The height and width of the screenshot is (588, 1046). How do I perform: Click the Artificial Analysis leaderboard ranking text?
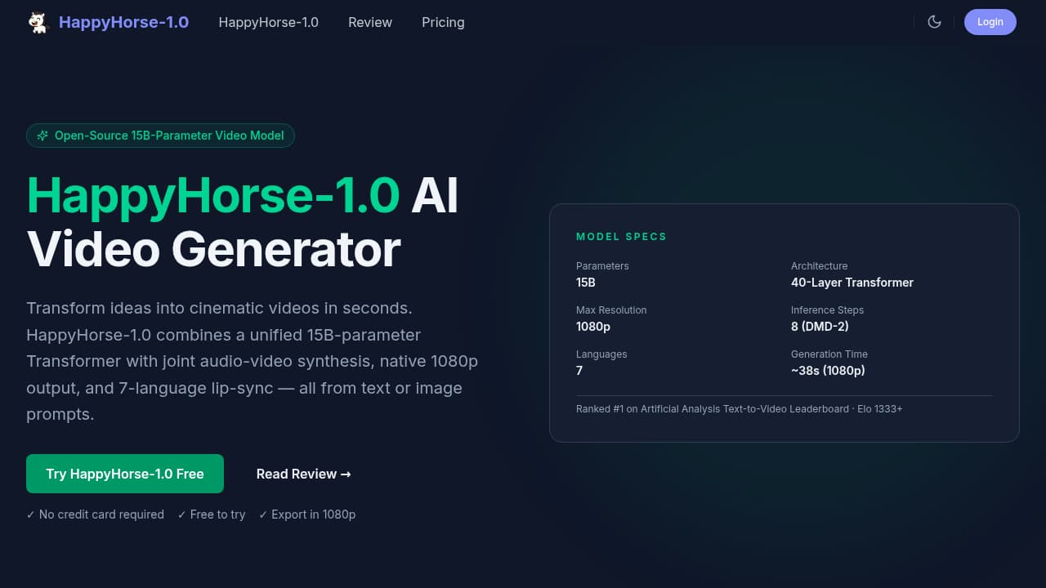(739, 408)
